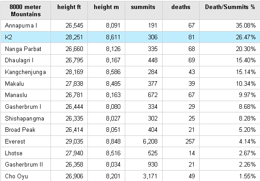Click the Gasherbrum II name cell
This screenshot has height=181, width=260.
tap(25, 165)
